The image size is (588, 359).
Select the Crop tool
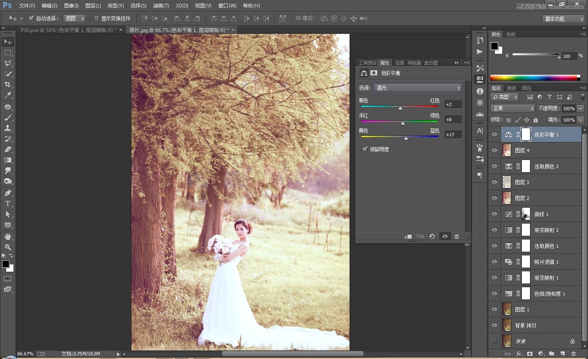tap(8, 84)
